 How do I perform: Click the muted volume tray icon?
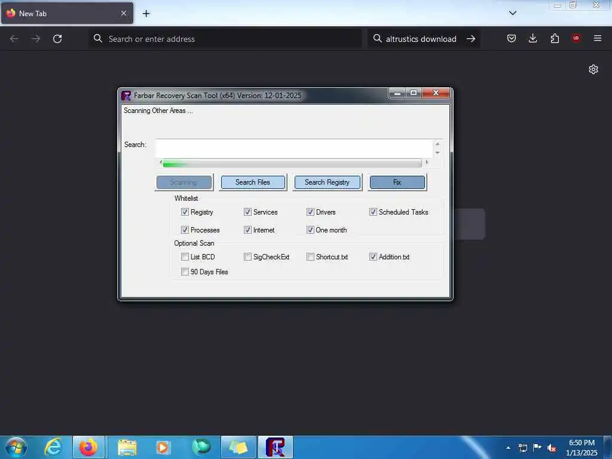(x=552, y=448)
